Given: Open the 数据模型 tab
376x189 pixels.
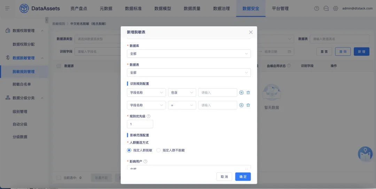Looking at the screenshot, I should (163, 8).
